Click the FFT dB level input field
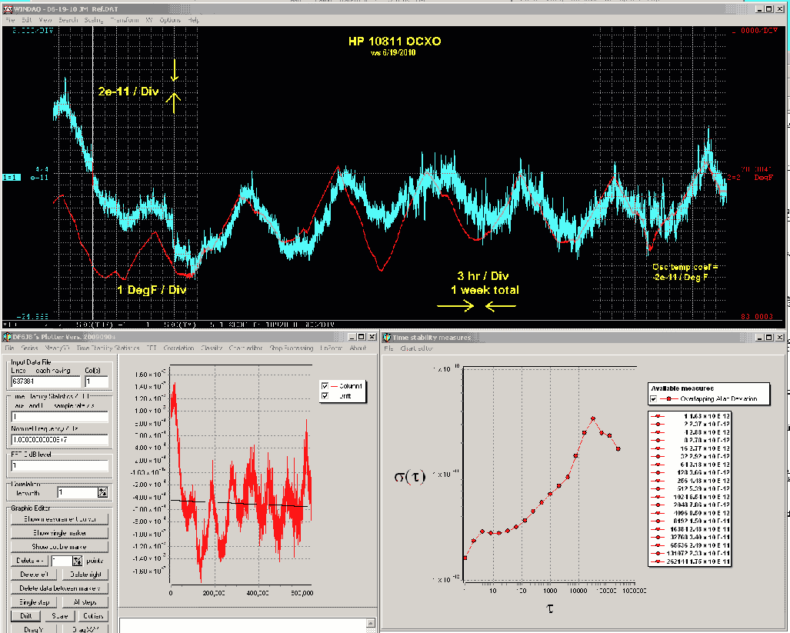This screenshot has height=633, width=790. point(59,466)
